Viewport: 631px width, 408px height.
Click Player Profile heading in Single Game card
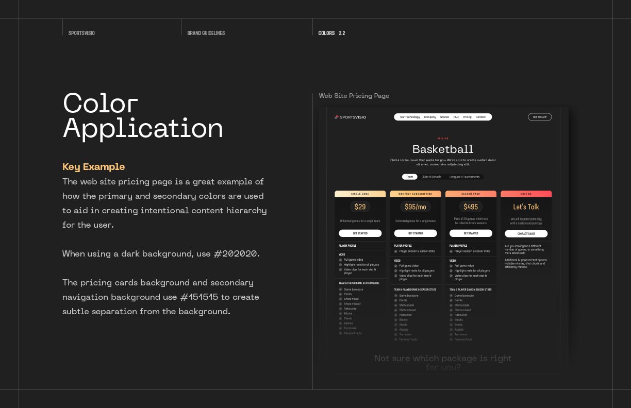click(x=348, y=246)
